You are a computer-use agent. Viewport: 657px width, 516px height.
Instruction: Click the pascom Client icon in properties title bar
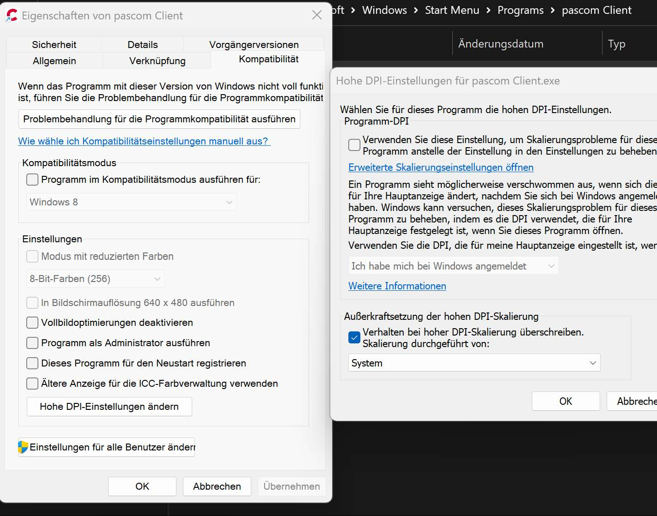(x=12, y=16)
